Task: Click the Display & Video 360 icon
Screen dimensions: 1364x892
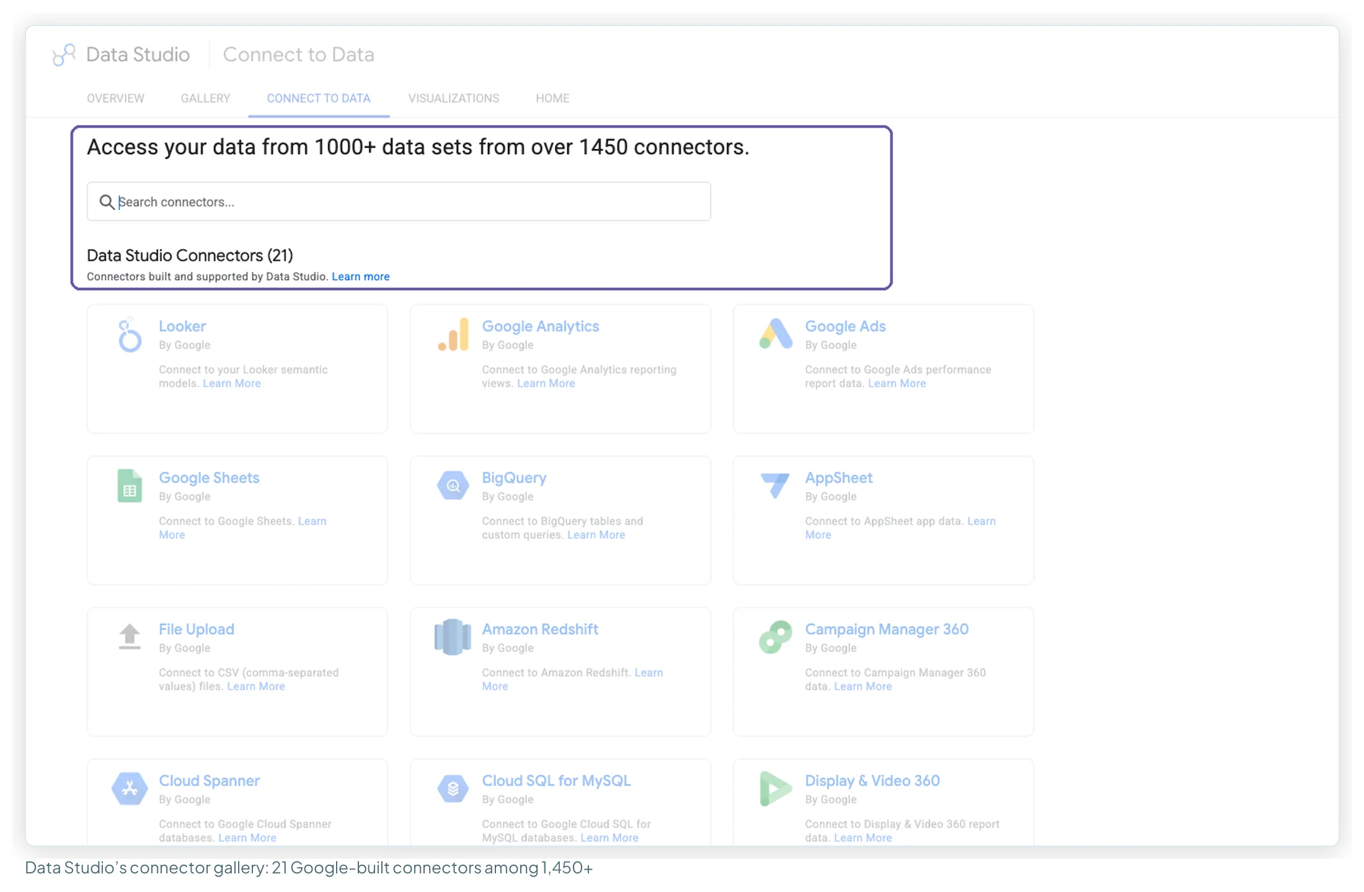Action: [x=776, y=788]
